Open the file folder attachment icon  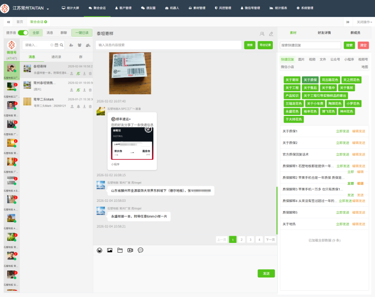120,250
